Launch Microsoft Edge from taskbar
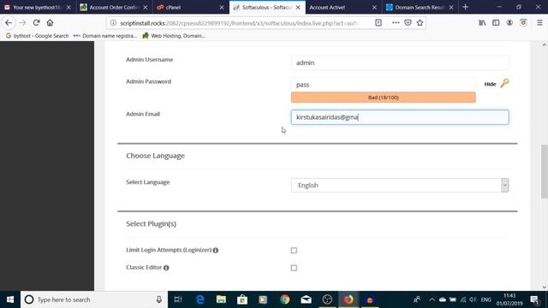This screenshot has height=308, width=548. tap(200, 299)
